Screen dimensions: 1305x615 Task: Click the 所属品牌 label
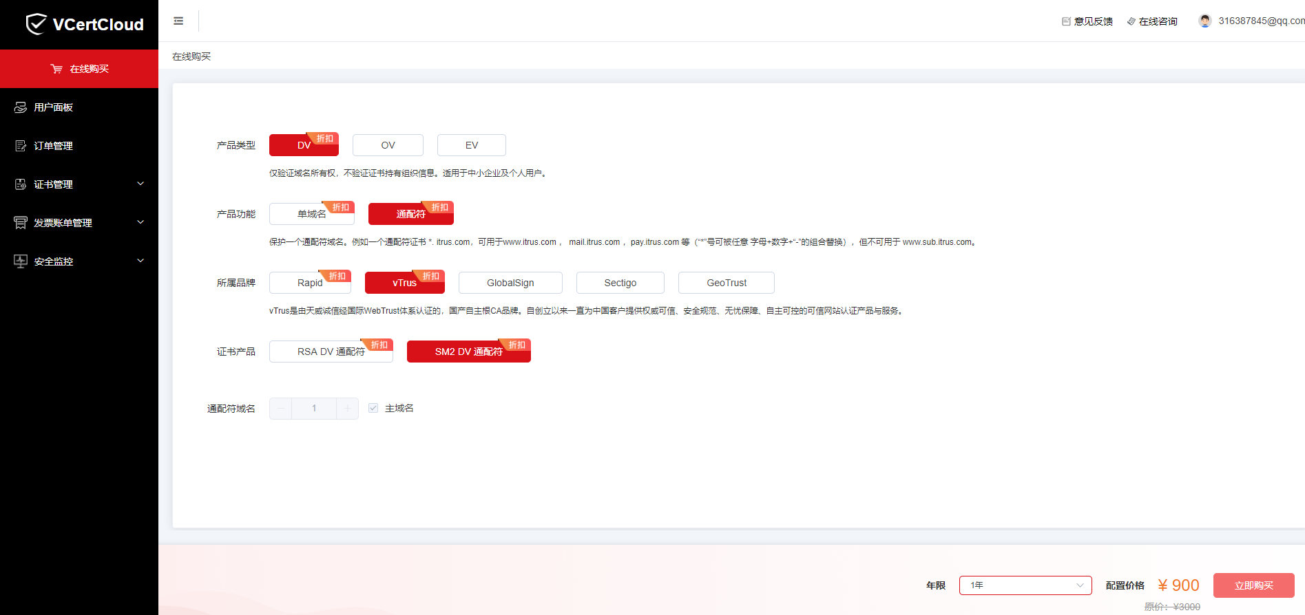pyautogui.click(x=236, y=283)
